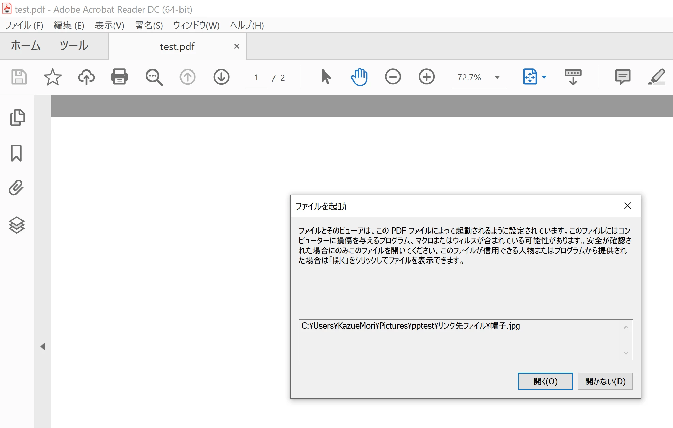Click the Save file icon
The width and height of the screenshot is (673, 428).
point(19,77)
